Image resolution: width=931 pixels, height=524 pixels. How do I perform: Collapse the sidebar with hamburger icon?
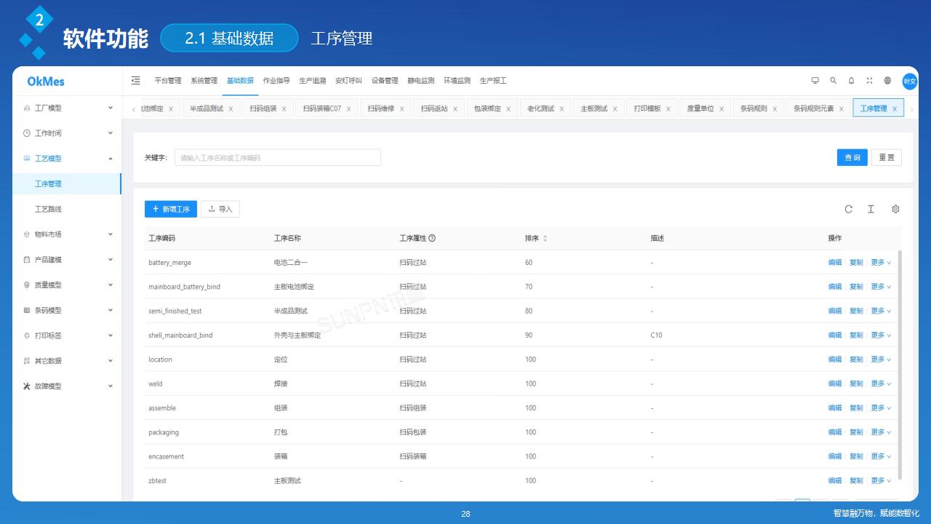click(x=135, y=81)
